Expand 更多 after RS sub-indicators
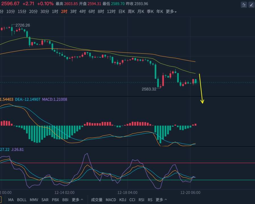The height and width of the screenshot is (204, 255). pos(161,200)
